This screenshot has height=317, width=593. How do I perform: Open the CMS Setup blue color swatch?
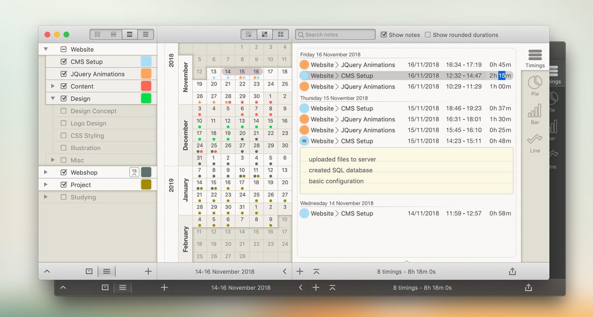click(146, 61)
